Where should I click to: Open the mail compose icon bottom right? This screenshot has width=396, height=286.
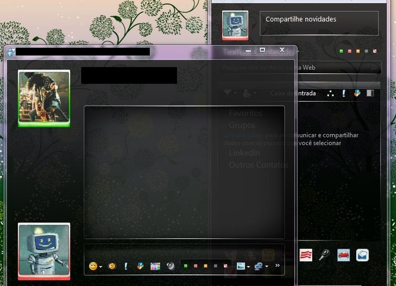[x=362, y=255]
